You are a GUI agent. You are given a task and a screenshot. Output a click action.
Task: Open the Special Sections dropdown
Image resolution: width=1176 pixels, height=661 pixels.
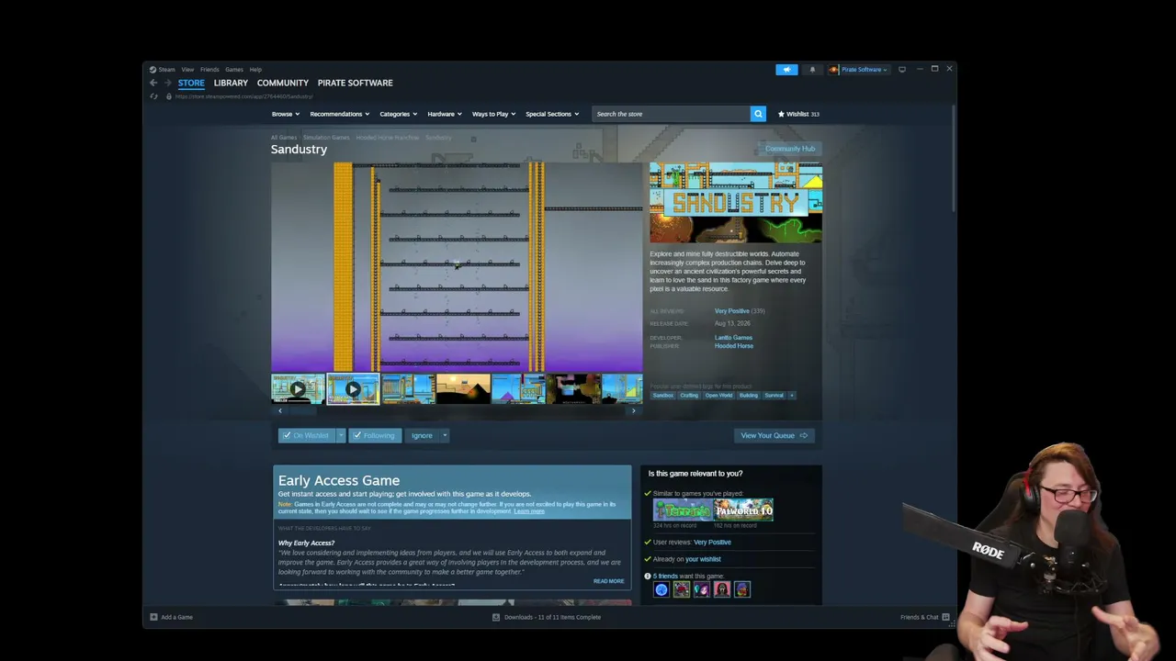coord(552,114)
